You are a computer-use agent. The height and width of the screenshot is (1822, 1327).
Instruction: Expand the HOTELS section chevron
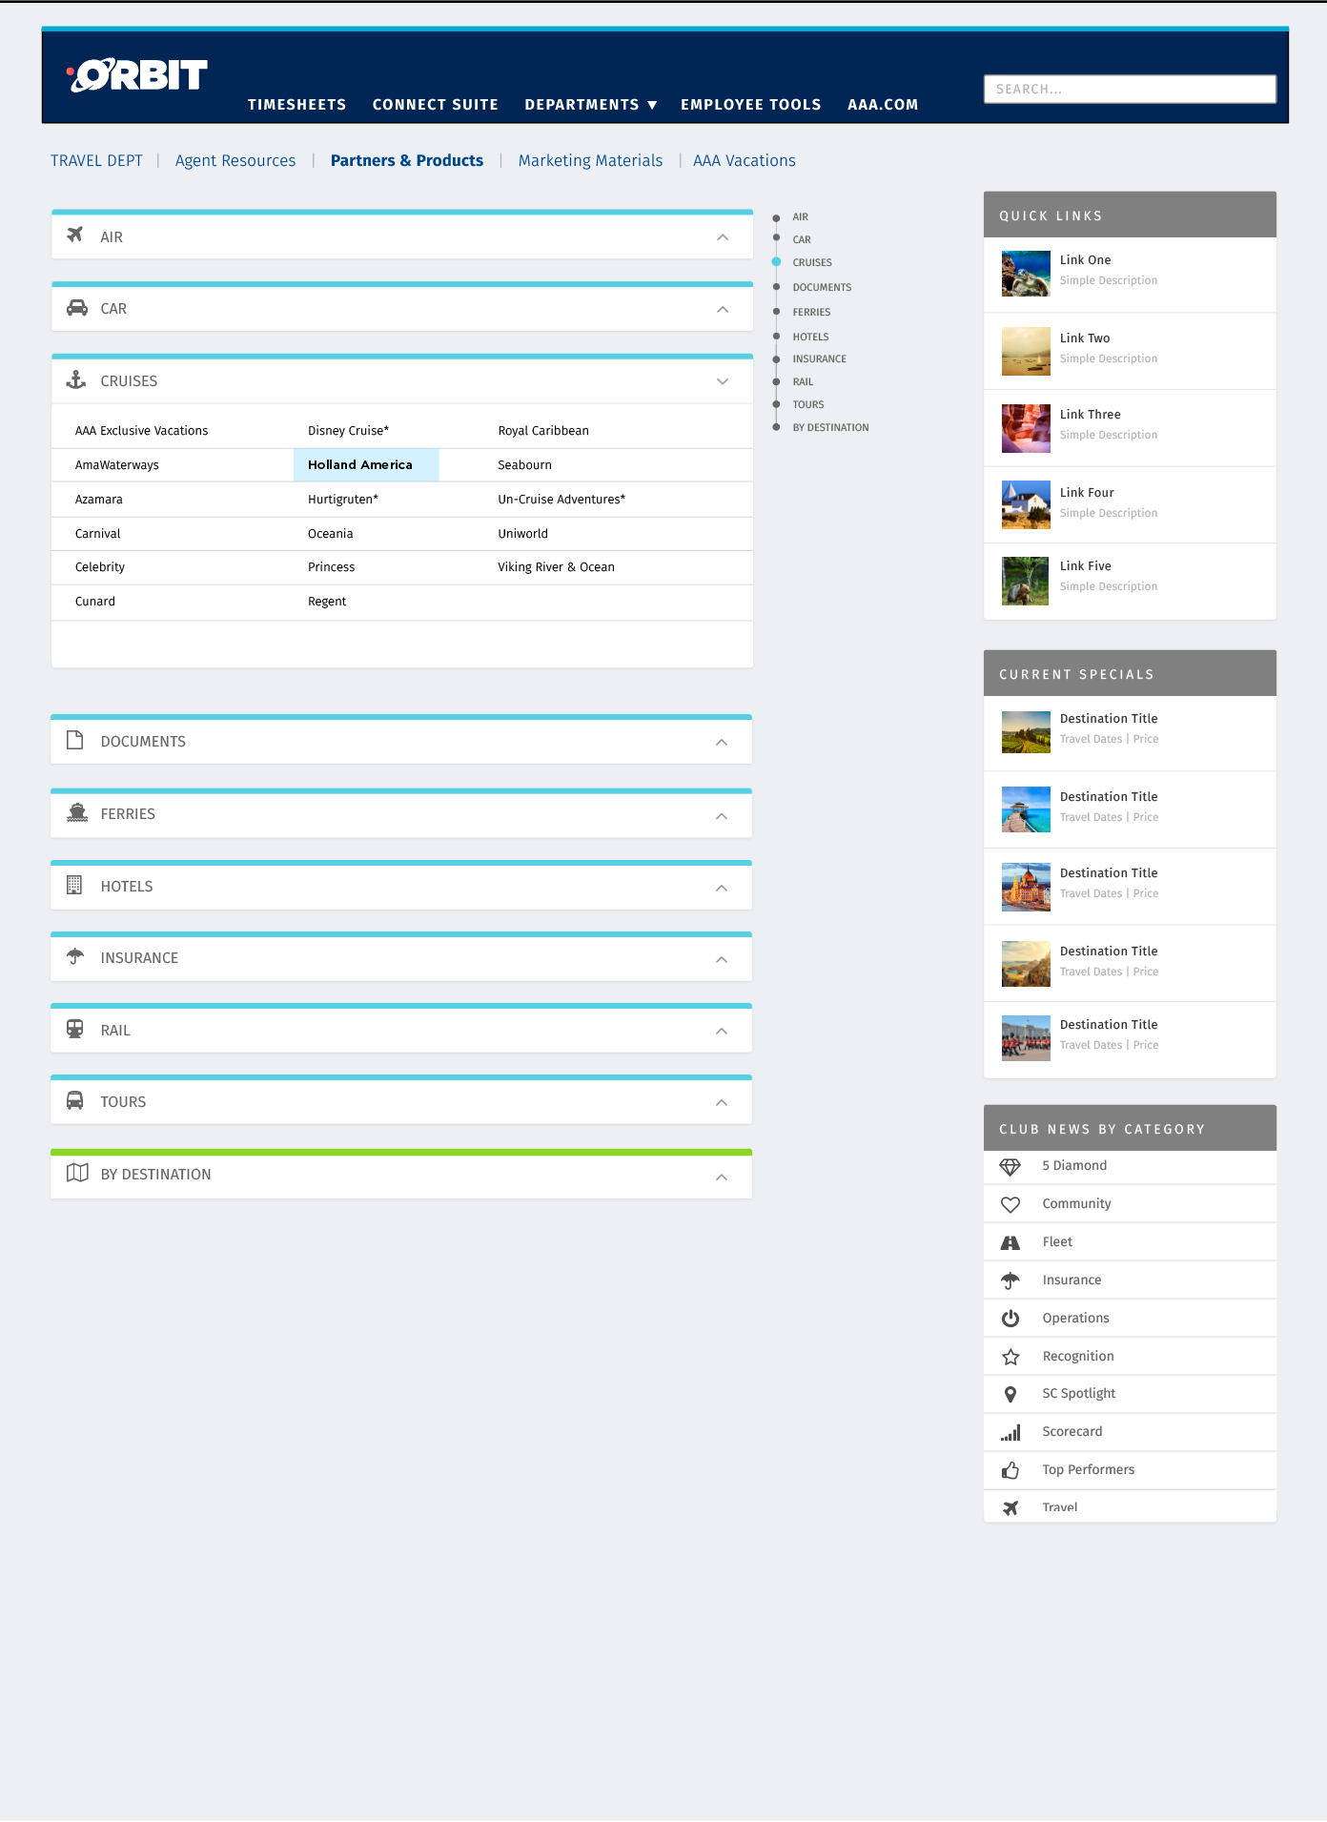click(x=722, y=888)
